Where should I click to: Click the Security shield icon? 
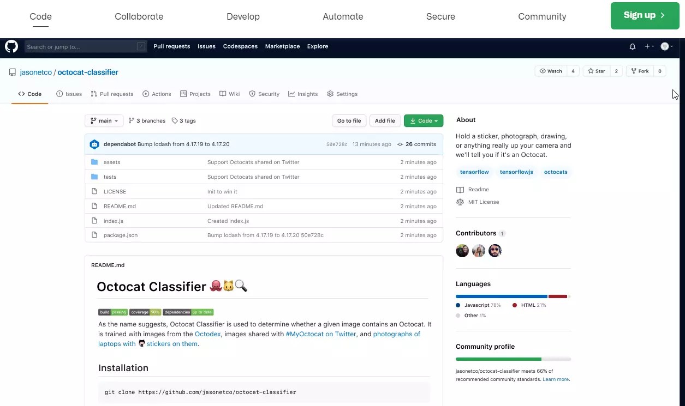click(252, 94)
